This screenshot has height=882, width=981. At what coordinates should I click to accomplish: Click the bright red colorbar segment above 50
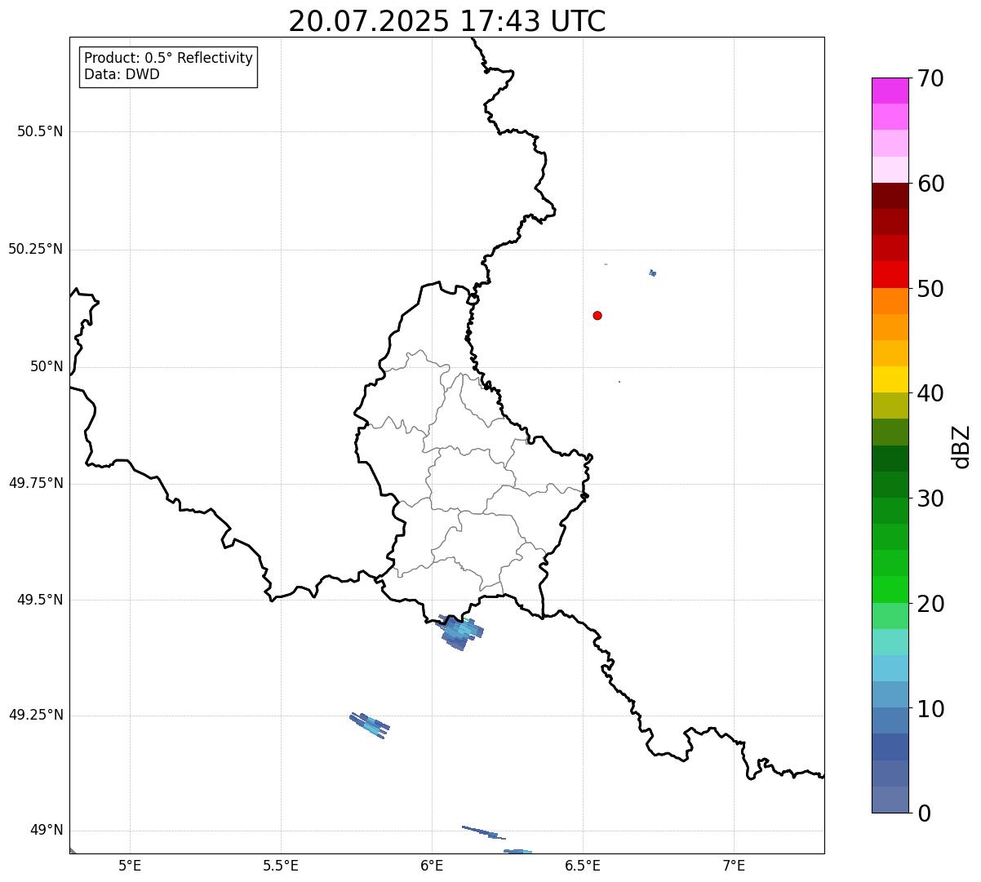[x=890, y=274]
